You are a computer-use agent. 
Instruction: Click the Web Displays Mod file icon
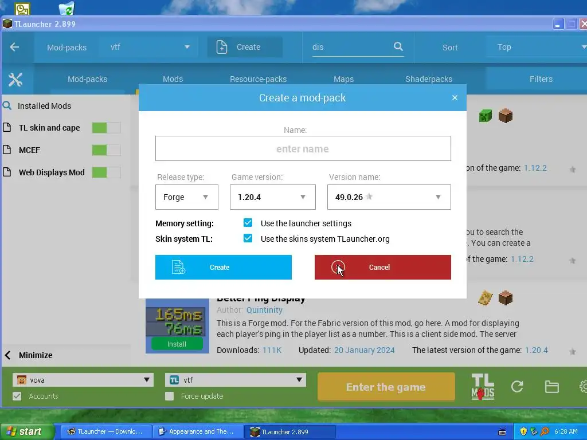7,172
